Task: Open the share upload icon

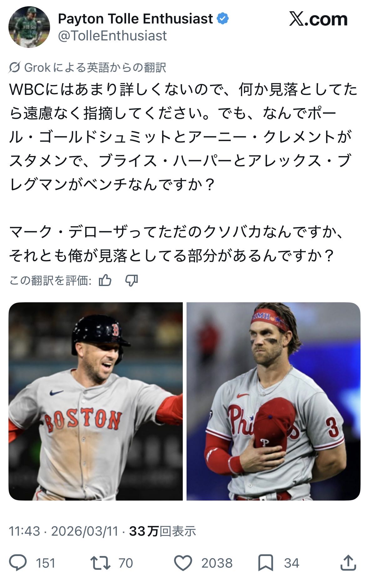Action: (x=348, y=563)
